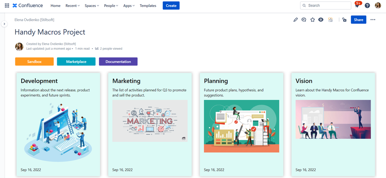Screen dimensions: 386x178
Task: Click the Planning card illustration
Action: (x=241, y=126)
